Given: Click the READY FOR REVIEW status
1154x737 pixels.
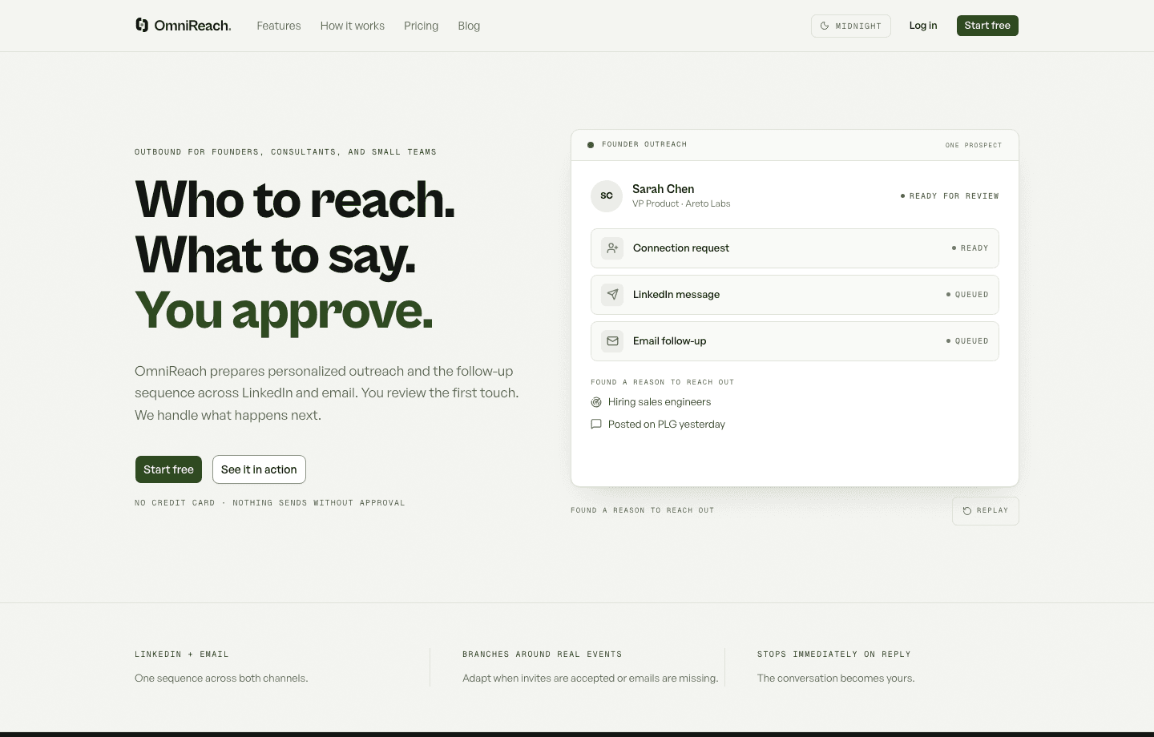Looking at the screenshot, I should (x=950, y=196).
